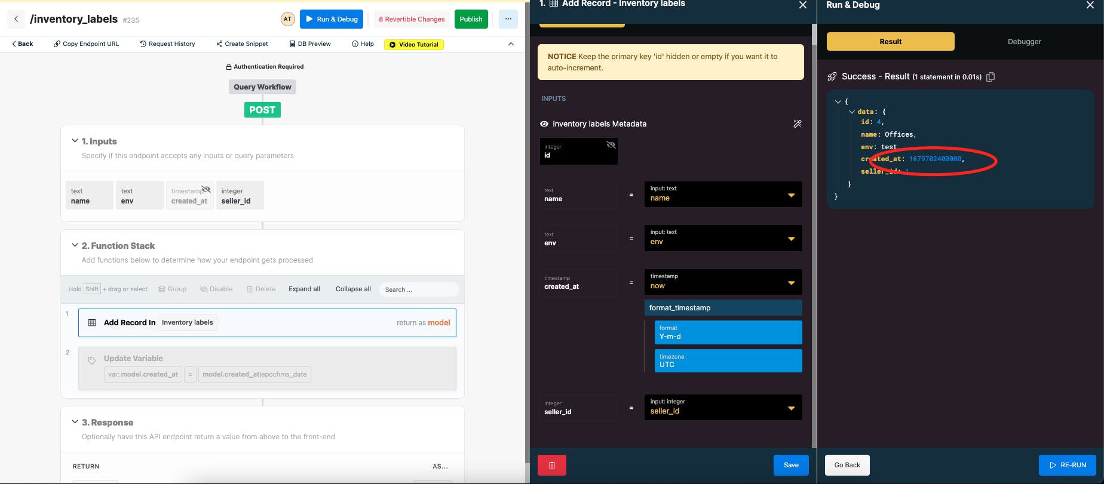
Task: Close the Add Record panel
Action: [x=803, y=5]
